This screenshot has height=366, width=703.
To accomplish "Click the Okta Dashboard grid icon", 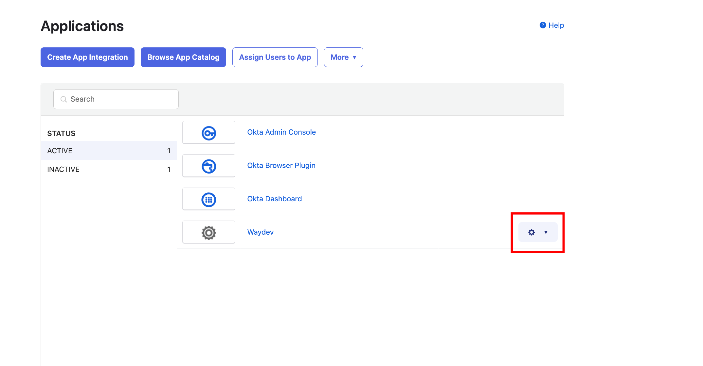I will [x=209, y=200].
